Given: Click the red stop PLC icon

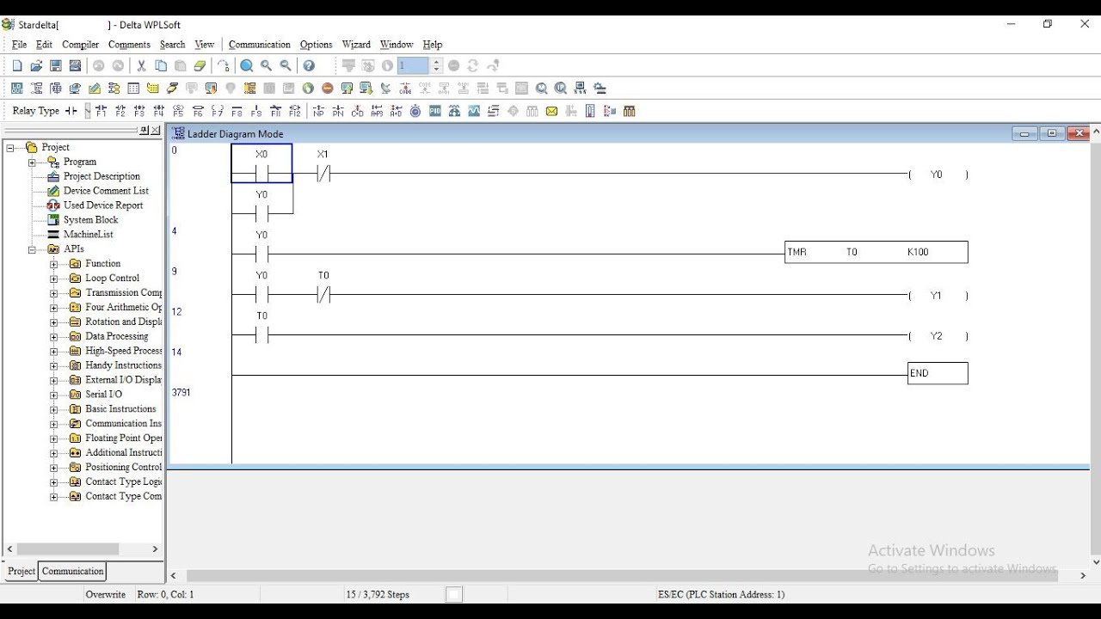Looking at the screenshot, I should pos(328,88).
